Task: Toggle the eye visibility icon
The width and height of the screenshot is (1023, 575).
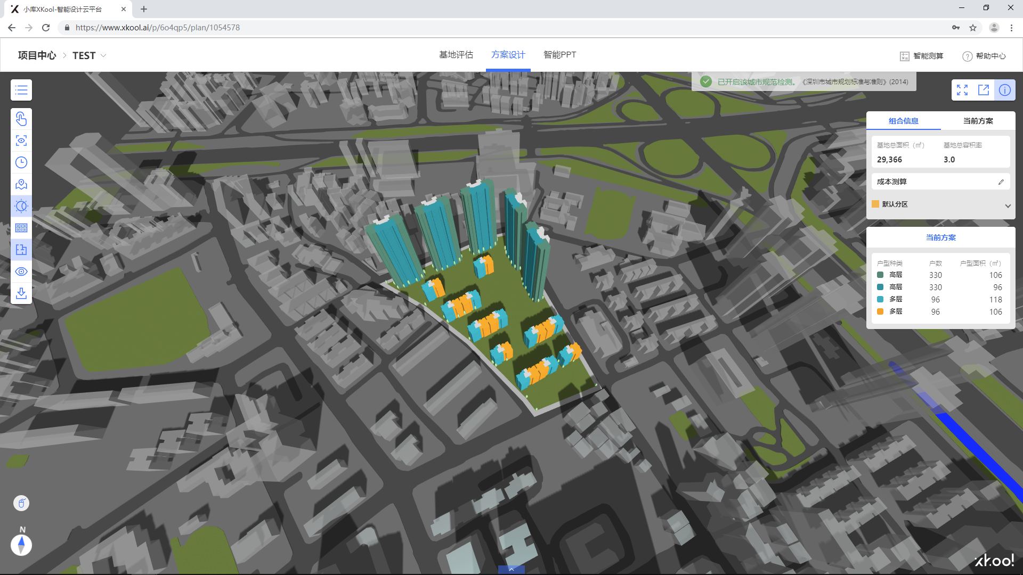Action: tap(21, 272)
